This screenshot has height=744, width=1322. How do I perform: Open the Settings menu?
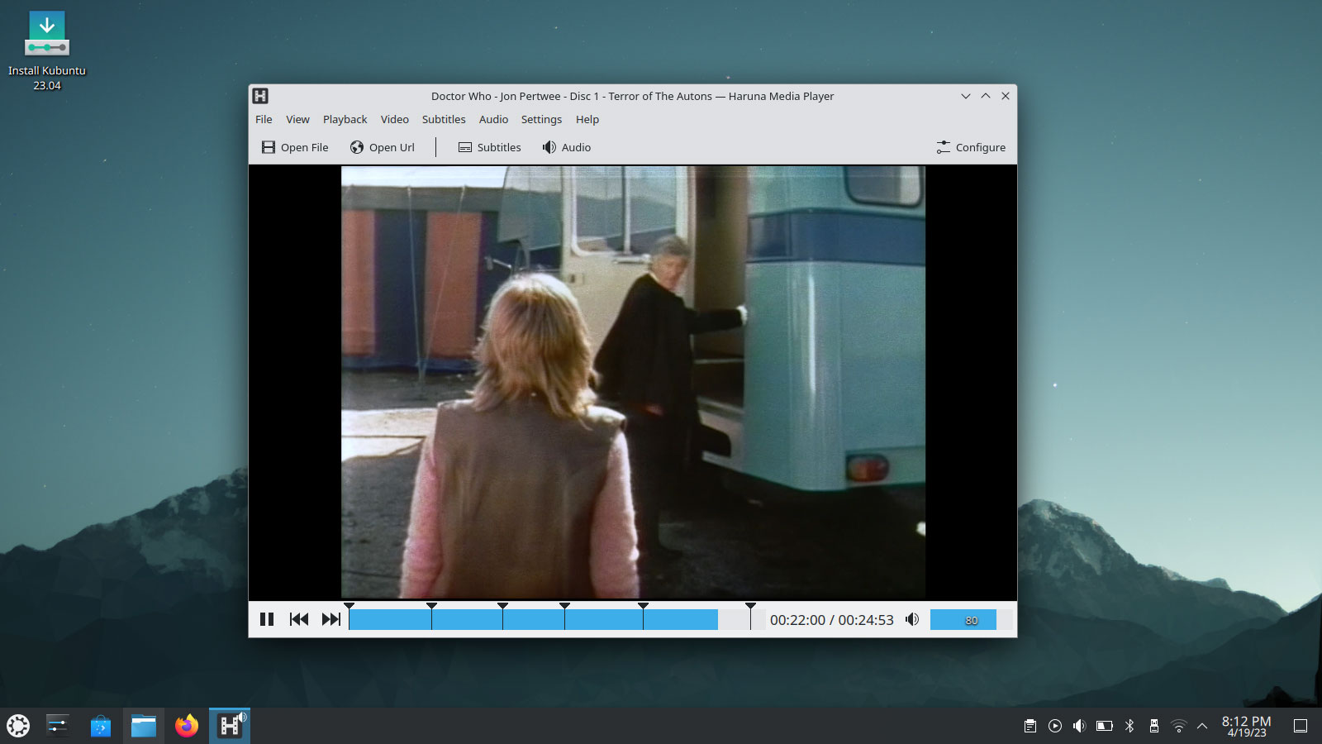541,119
